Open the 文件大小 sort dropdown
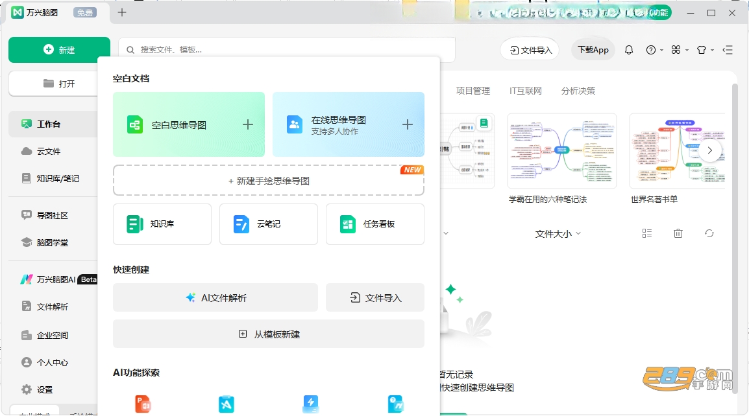 pos(558,234)
